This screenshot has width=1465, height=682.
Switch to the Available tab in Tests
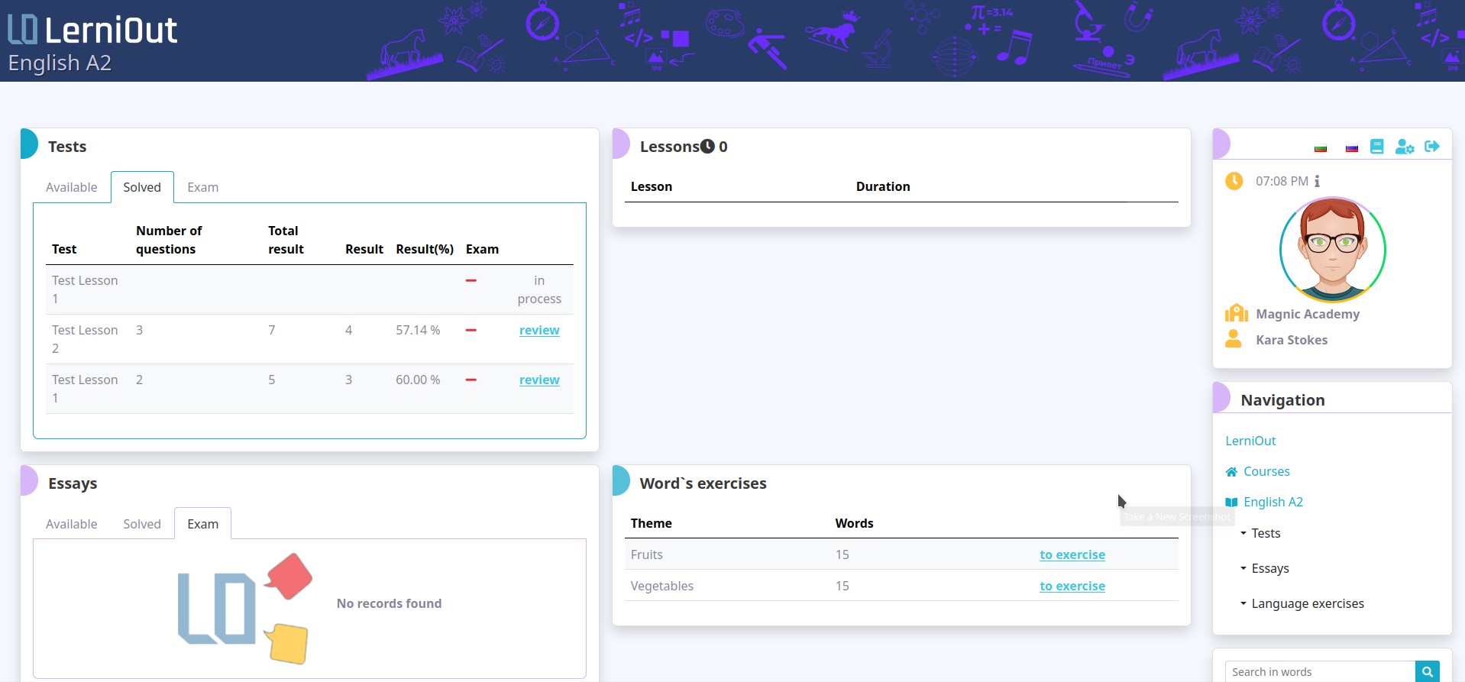point(72,187)
